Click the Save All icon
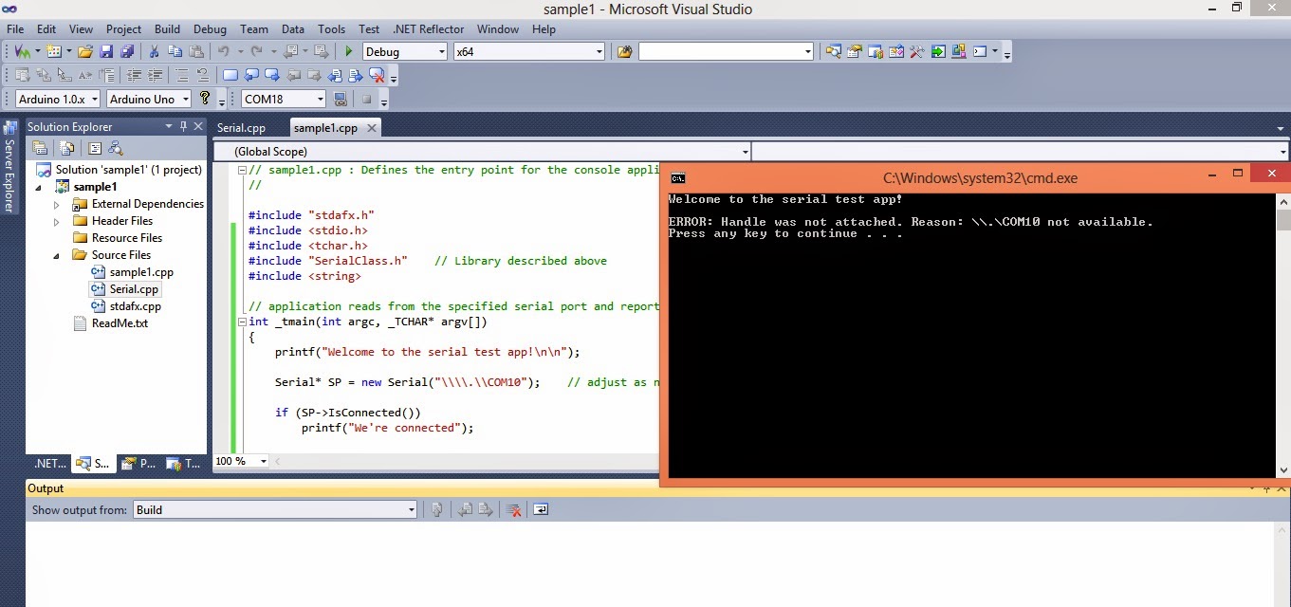This screenshot has height=607, width=1291. click(x=126, y=51)
